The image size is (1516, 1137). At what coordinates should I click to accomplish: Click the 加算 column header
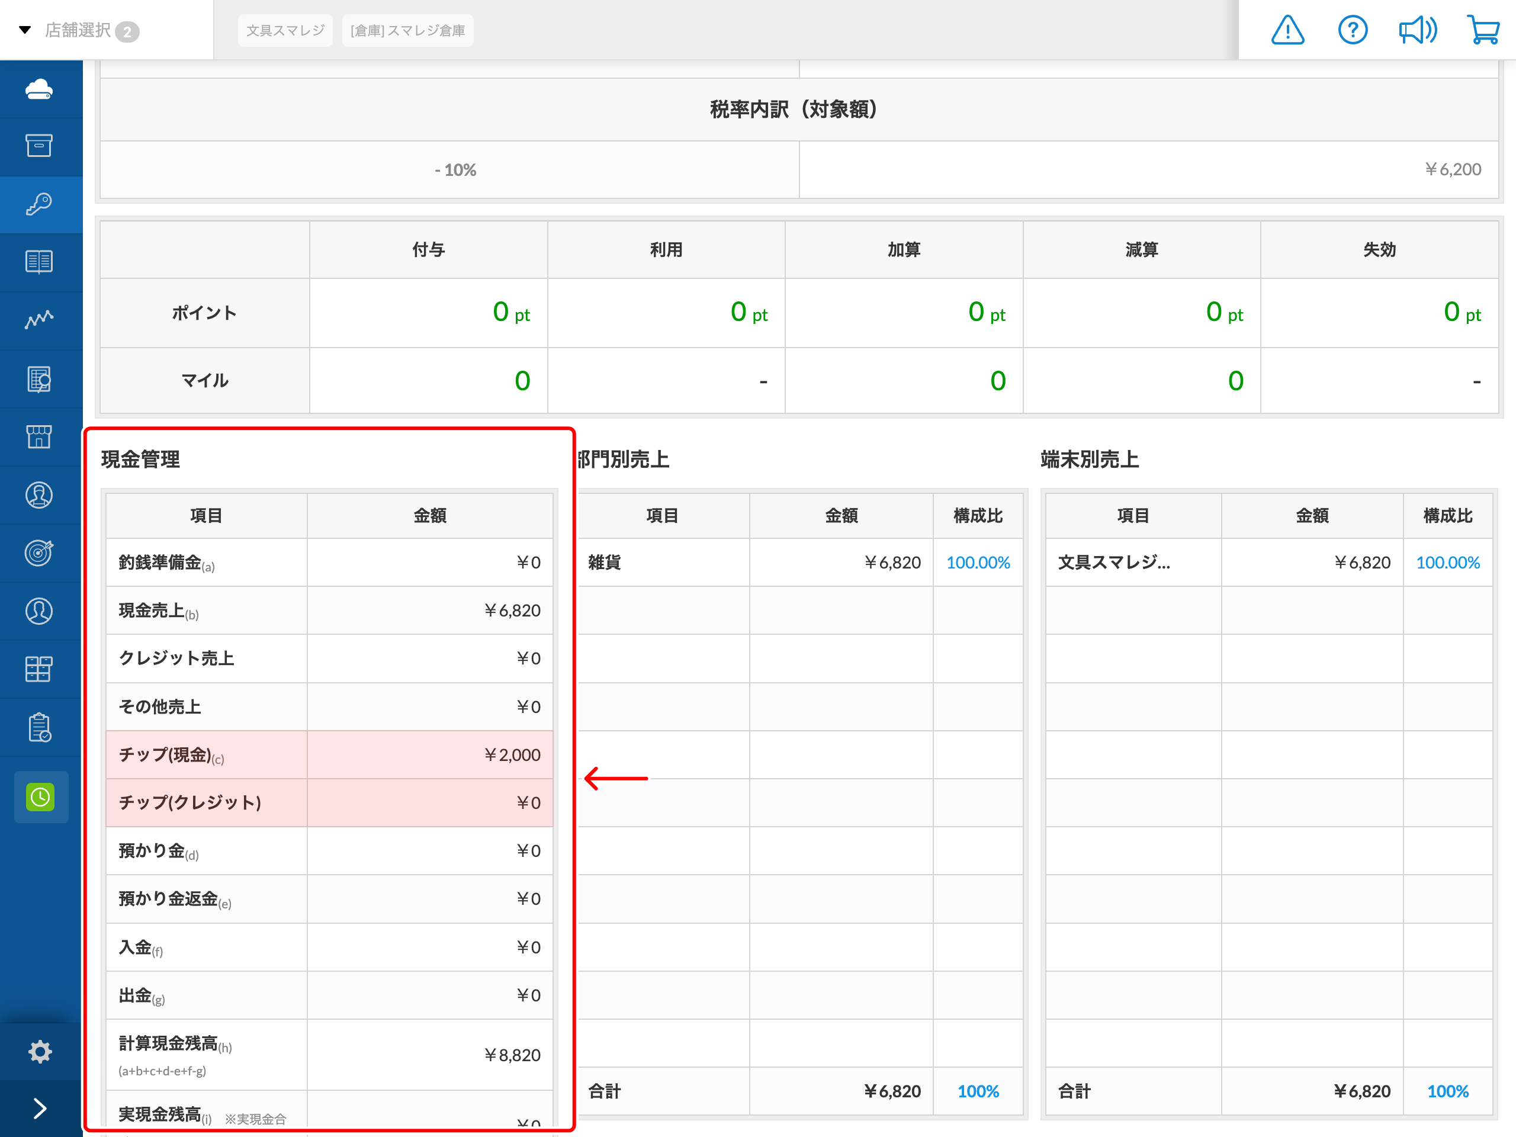pyautogui.click(x=904, y=249)
